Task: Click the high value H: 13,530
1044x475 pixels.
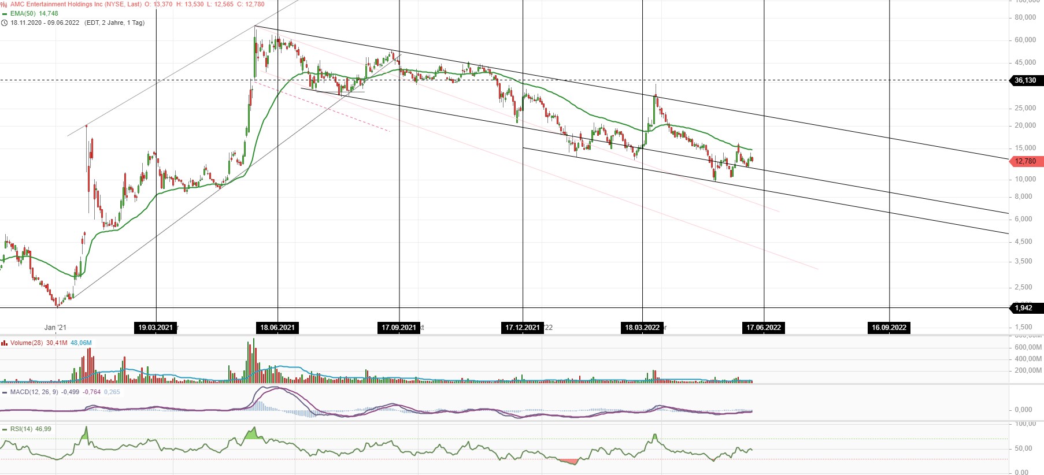Action: (190, 4)
